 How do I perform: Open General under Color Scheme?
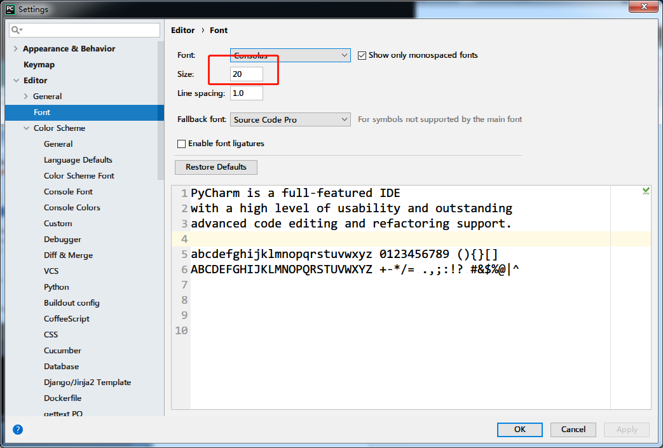58,144
